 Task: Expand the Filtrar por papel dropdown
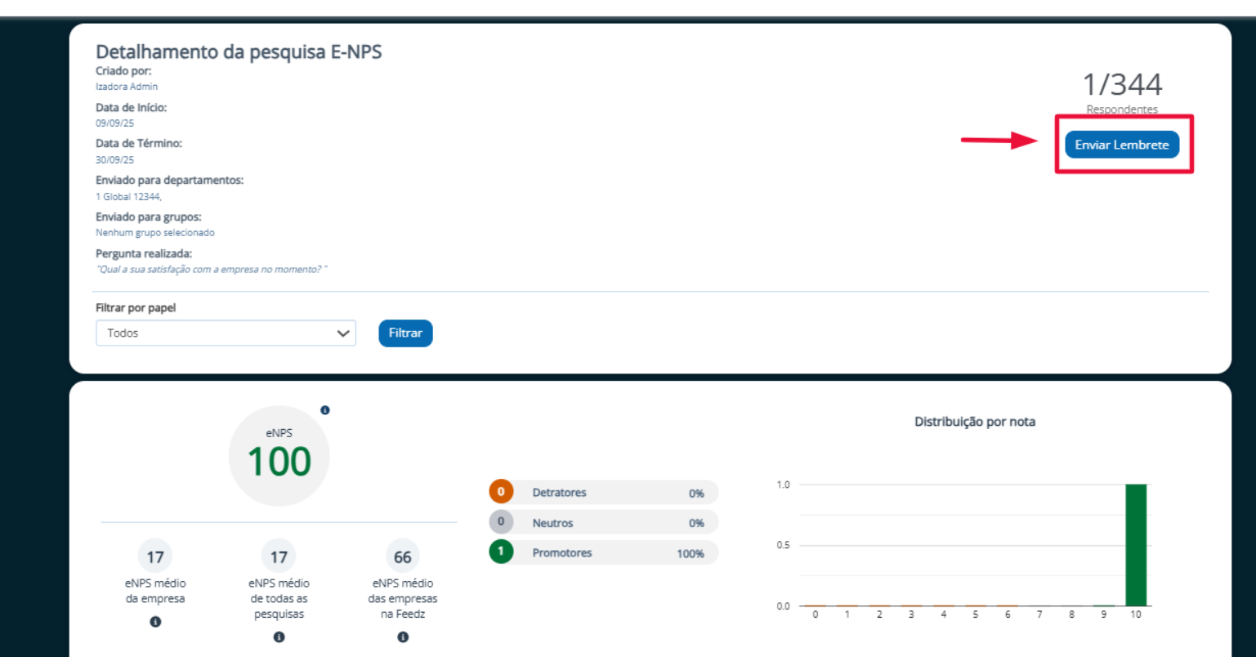pos(226,333)
